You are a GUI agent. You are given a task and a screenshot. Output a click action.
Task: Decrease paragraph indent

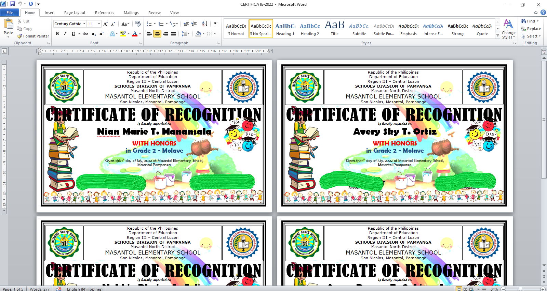click(x=186, y=24)
